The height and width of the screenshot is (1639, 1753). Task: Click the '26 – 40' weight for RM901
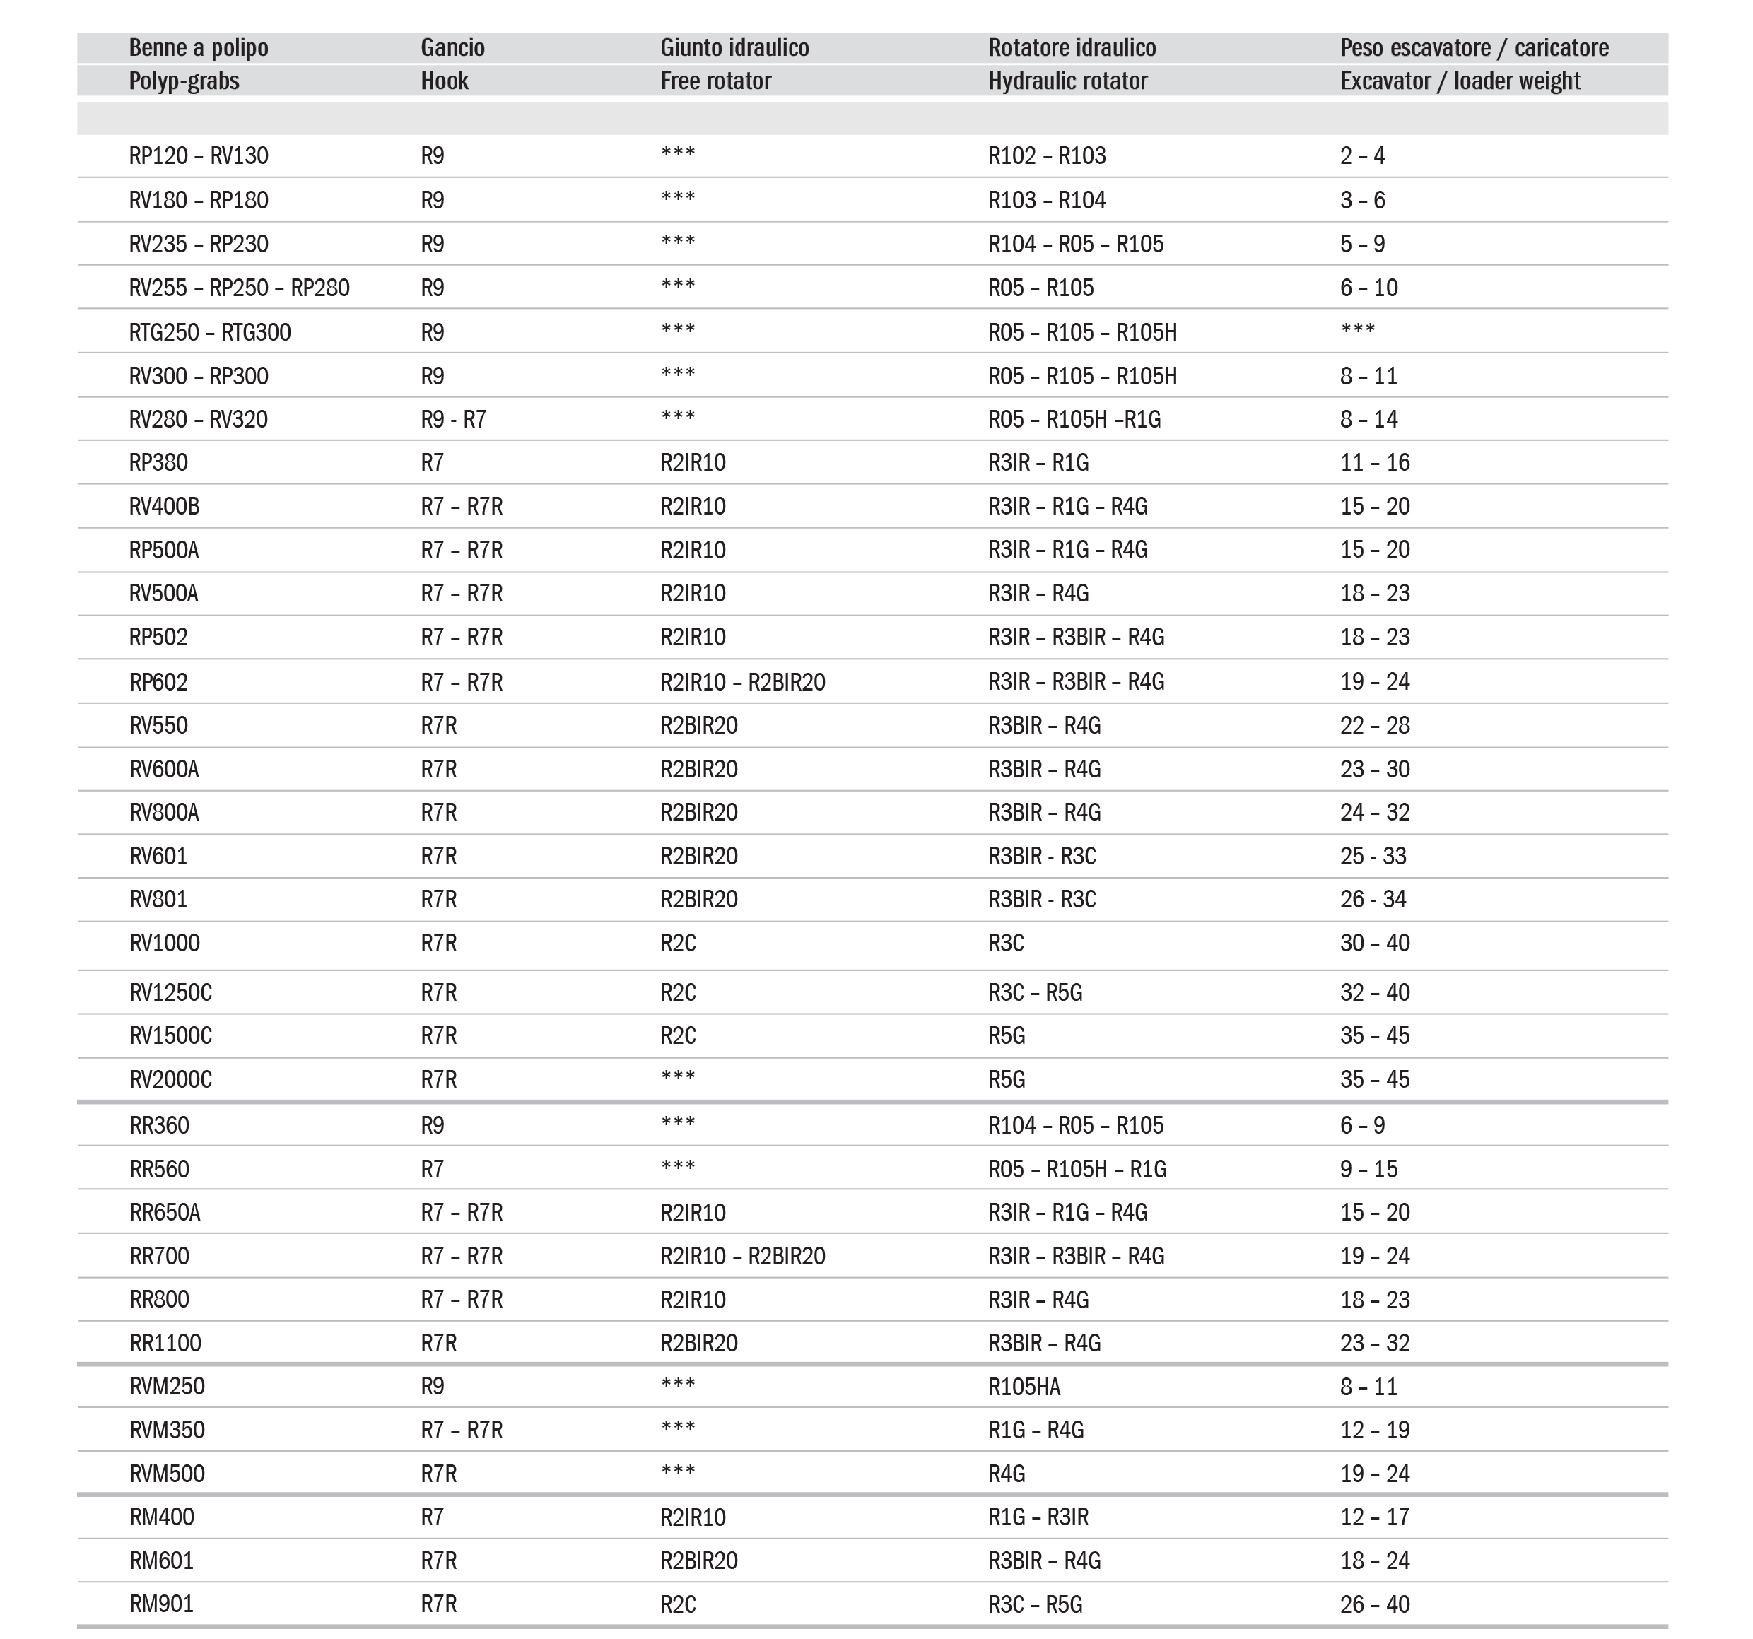(1374, 1604)
